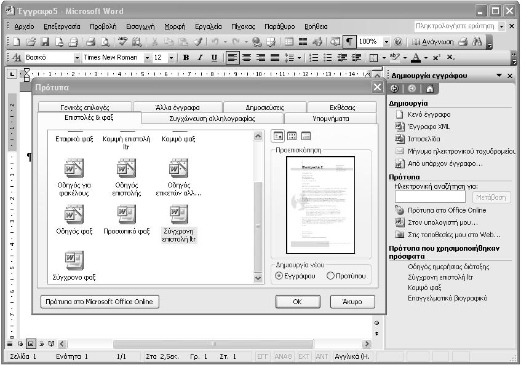
Task: Click the Underline formatting button
Action: click(214, 58)
